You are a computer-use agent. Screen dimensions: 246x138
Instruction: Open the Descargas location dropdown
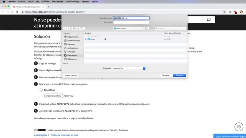[129, 28]
